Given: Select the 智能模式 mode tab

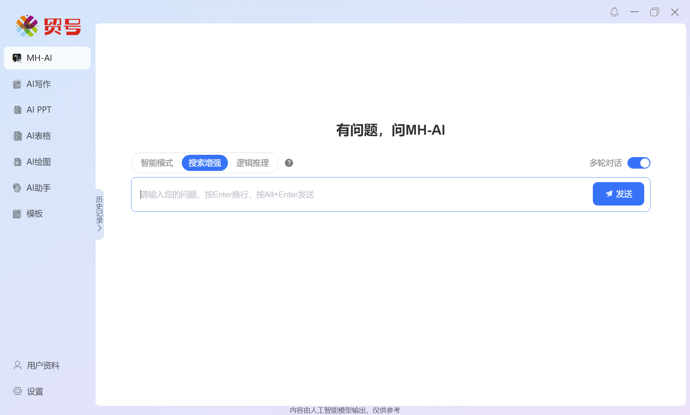Looking at the screenshot, I should 157,163.
